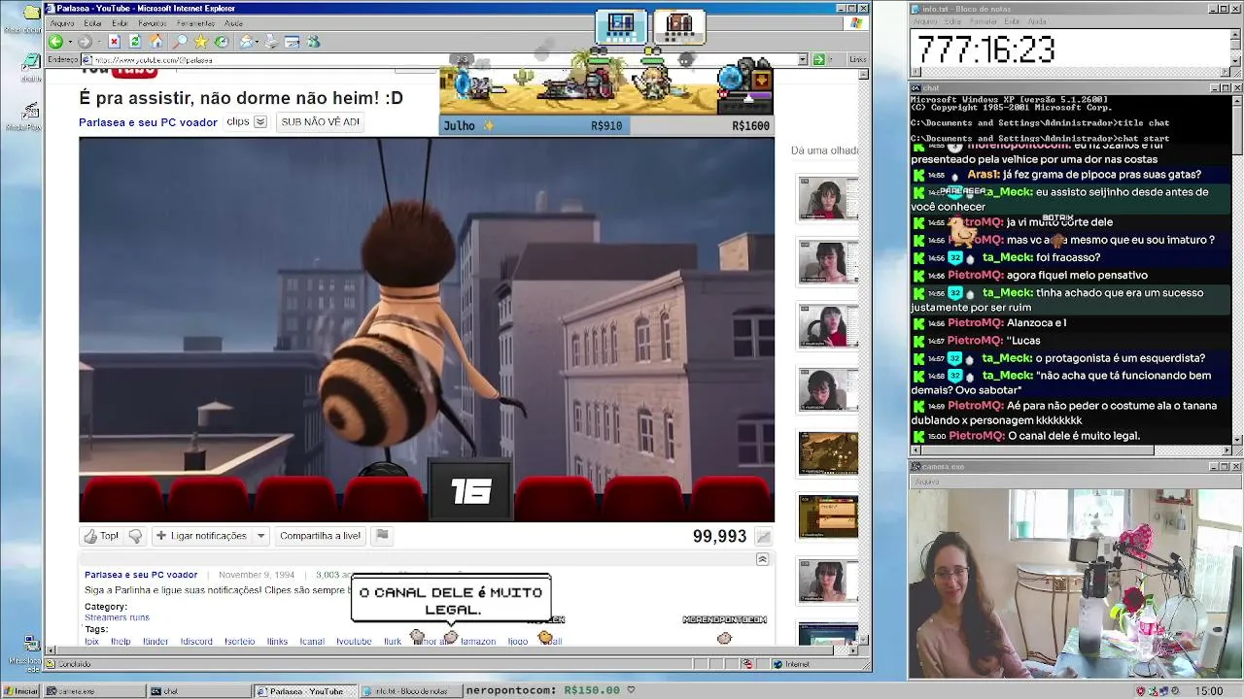Click the taskbar clock showing 15:00
The width and height of the screenshot is (1244, 699).
1209,691
